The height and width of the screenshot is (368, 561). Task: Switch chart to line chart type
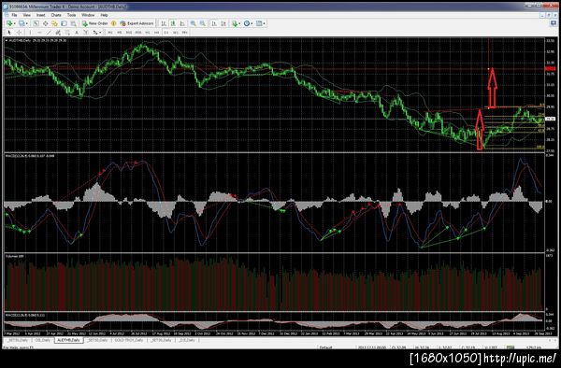pos(182,23)
